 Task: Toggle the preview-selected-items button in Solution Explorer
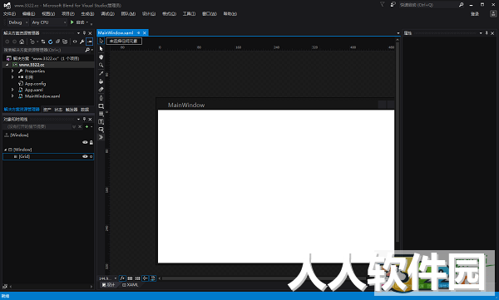[x=90, y=42]
